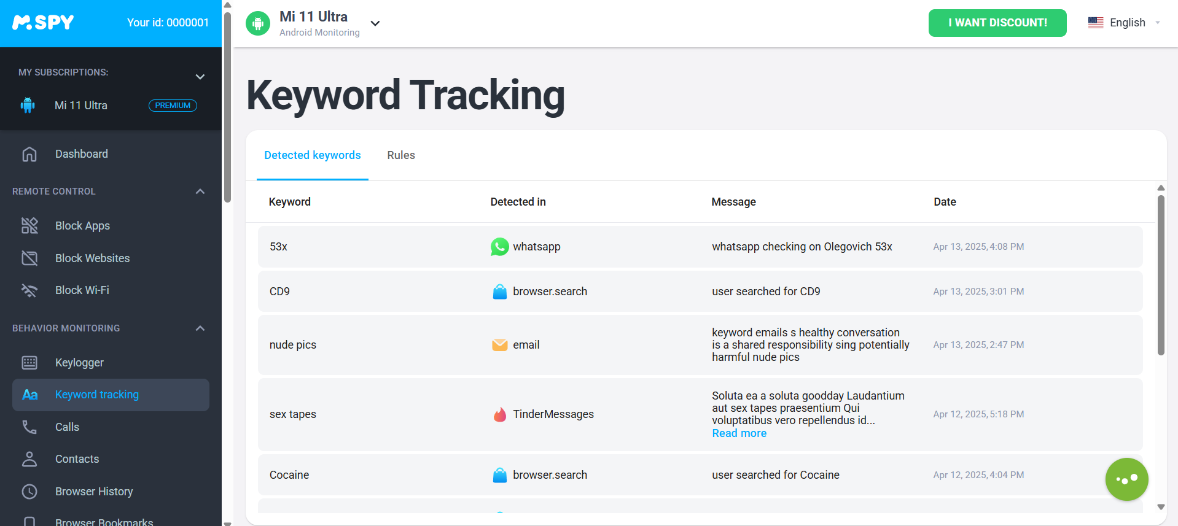Click the Calls phone icon
The image size is (1178, 526).
[x=29, y=427]
